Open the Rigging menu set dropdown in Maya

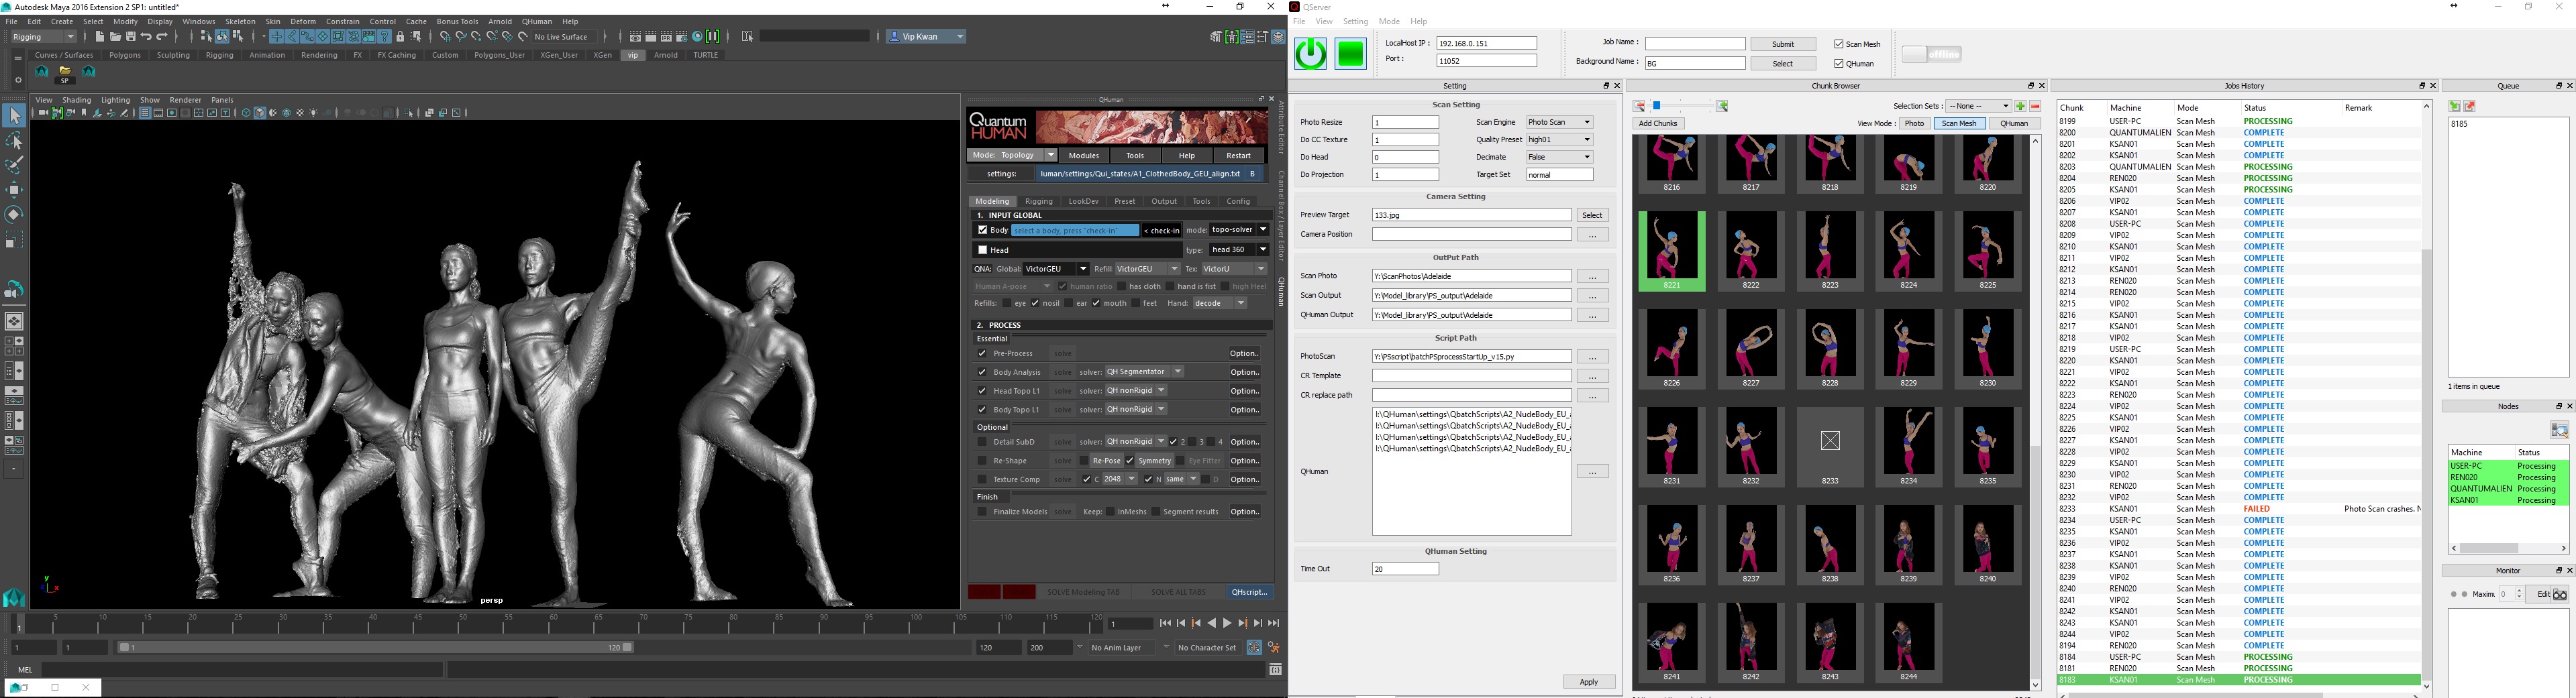click(43, 37)
